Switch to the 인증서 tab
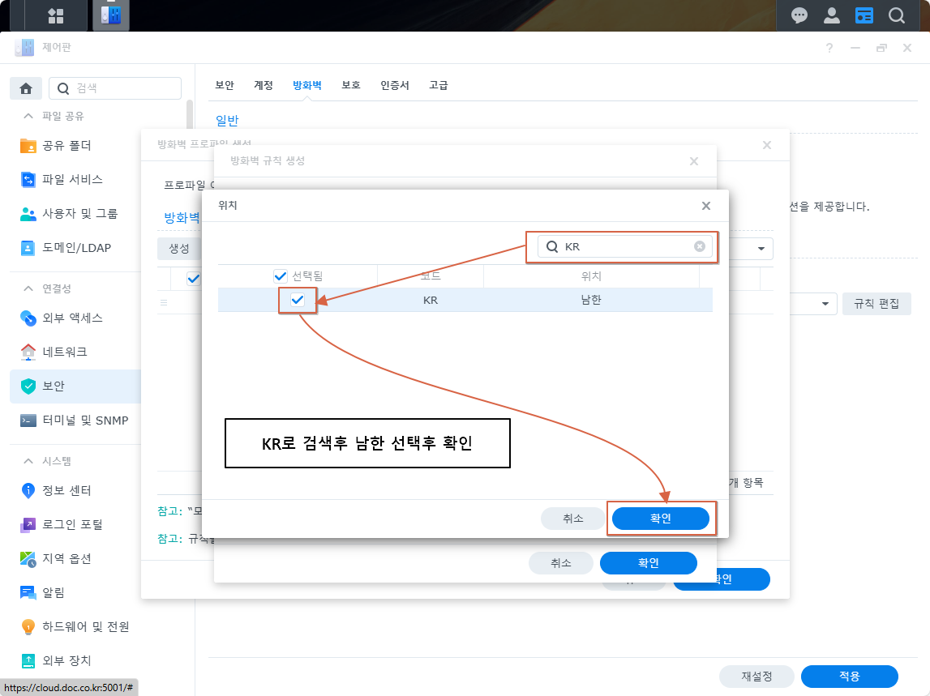Viewport: 930px width, 696px height. (x=395, y=85)
